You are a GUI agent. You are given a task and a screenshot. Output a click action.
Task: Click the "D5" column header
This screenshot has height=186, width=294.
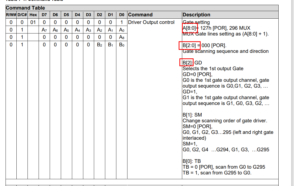coord(66,15)
